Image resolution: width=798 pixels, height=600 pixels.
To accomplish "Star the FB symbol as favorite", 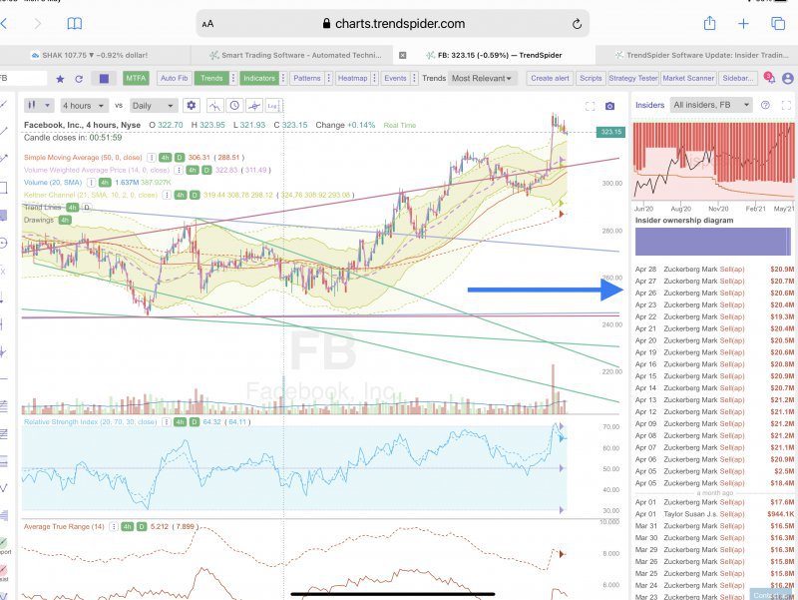I will [60, 79].
